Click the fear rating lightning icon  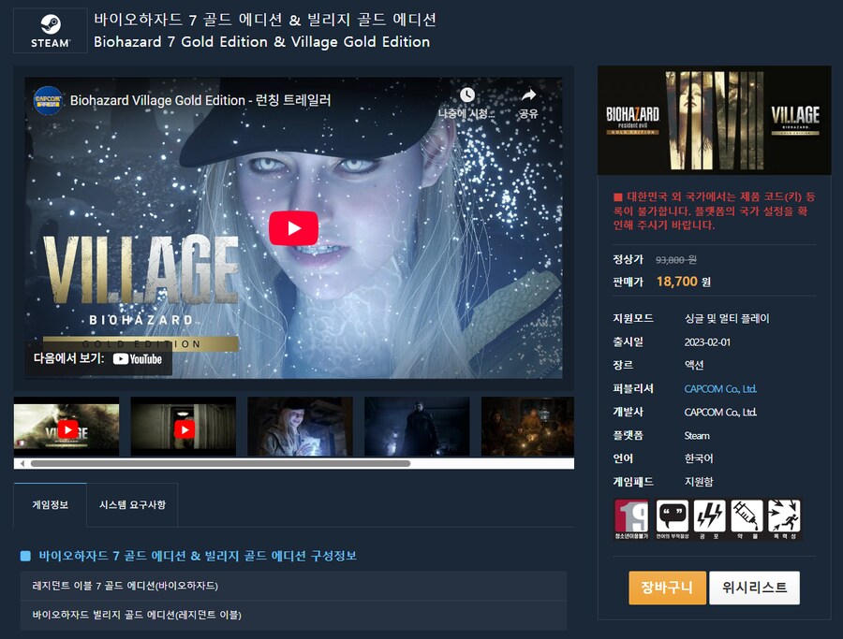click(x=710, y=519)
